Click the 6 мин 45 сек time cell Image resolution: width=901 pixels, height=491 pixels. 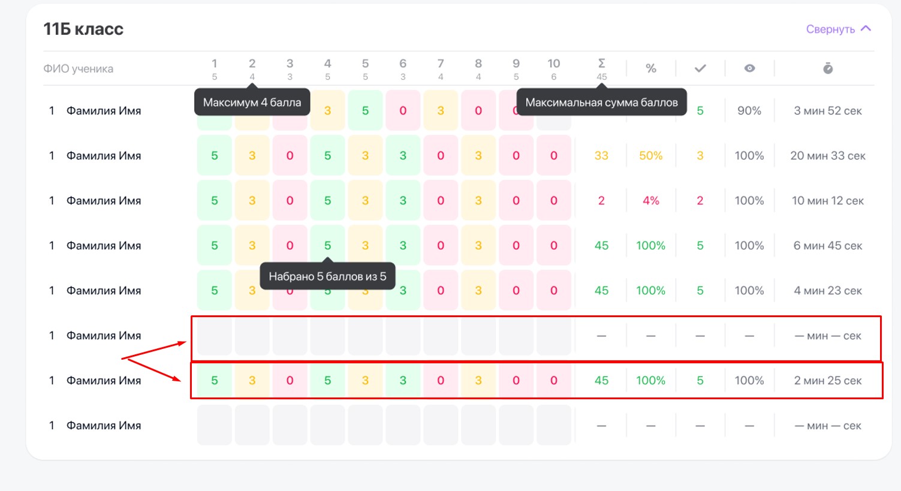point(828,246)
